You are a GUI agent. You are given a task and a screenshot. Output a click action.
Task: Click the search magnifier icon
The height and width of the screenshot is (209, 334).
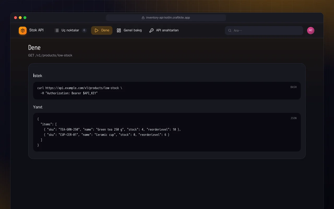230,31
